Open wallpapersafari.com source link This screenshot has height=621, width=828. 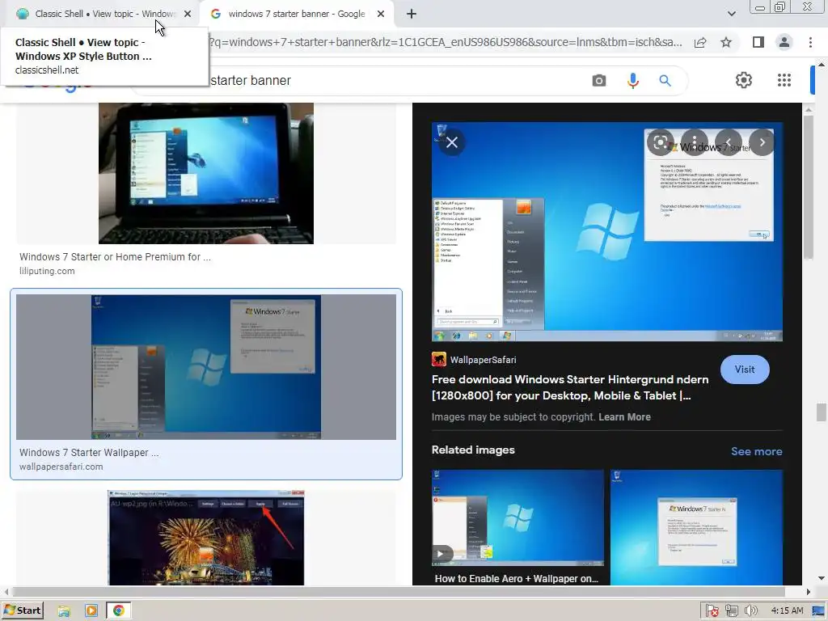61,467
